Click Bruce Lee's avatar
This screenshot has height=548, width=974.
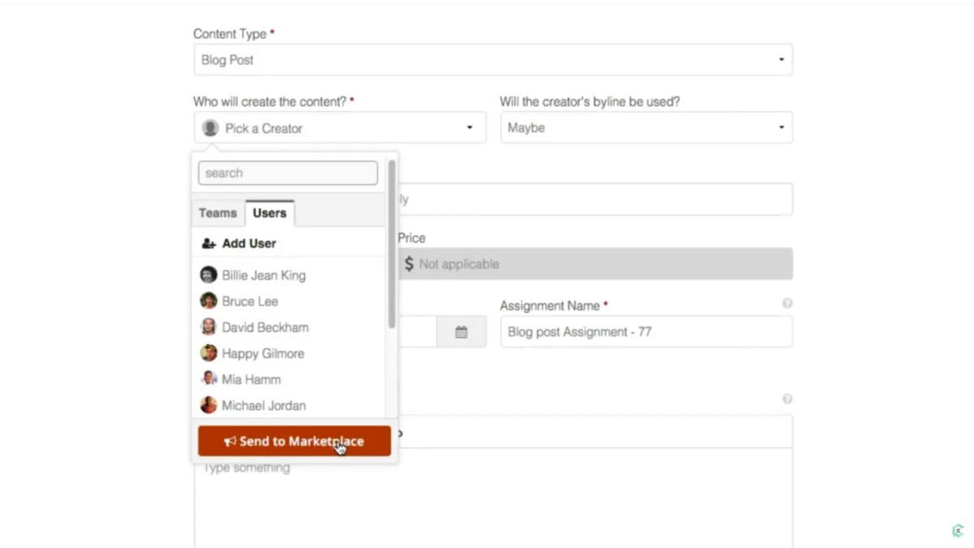209,300
